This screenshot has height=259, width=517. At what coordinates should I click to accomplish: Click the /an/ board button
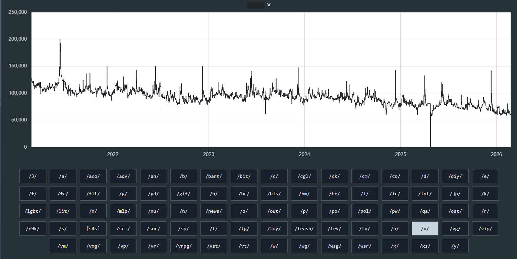[x=154, y=176]
